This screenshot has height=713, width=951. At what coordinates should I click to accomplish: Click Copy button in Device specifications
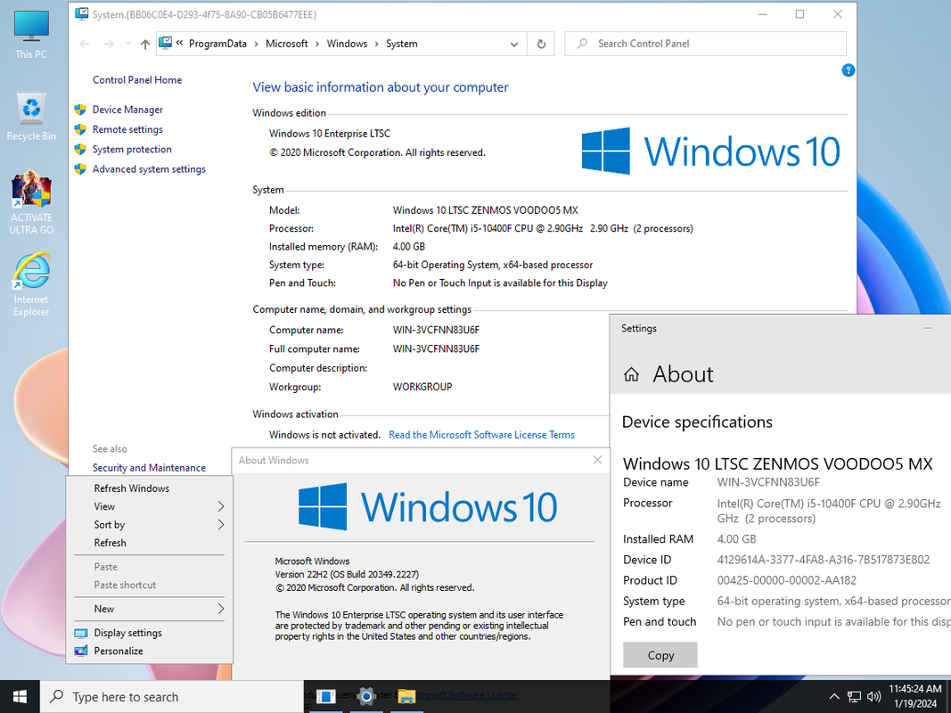point(660,655)
